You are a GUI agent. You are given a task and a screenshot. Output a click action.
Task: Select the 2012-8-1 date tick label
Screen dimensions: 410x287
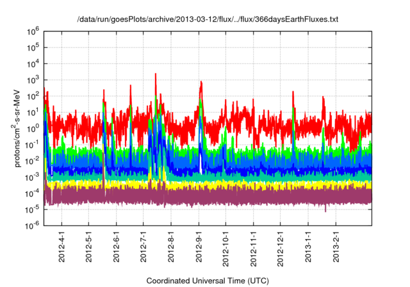click(x=171, y=246)
